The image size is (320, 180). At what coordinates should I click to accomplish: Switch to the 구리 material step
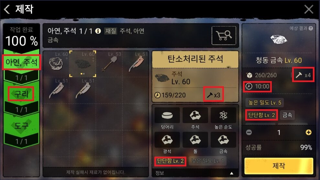[x=21, y=94]
